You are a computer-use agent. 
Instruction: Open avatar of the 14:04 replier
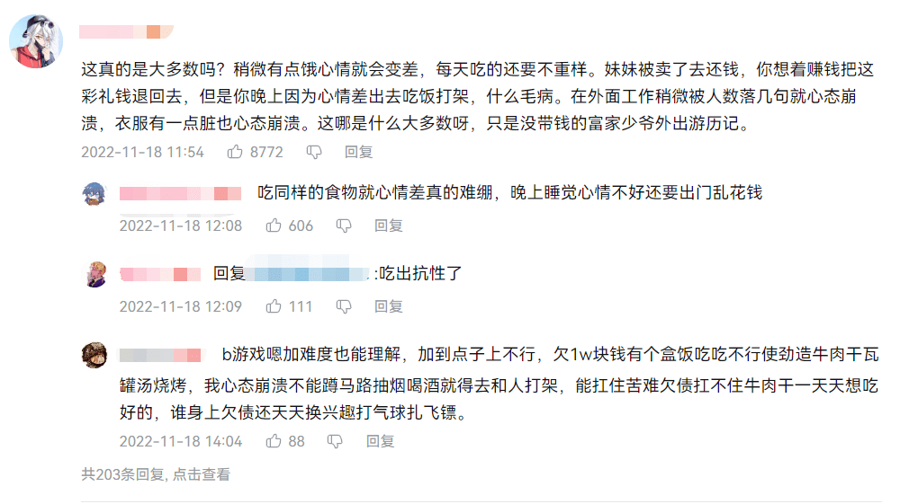point(95,355)
